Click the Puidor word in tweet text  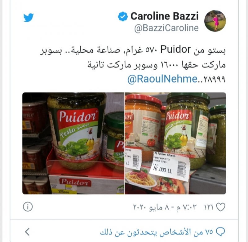(x=175, y=50)
